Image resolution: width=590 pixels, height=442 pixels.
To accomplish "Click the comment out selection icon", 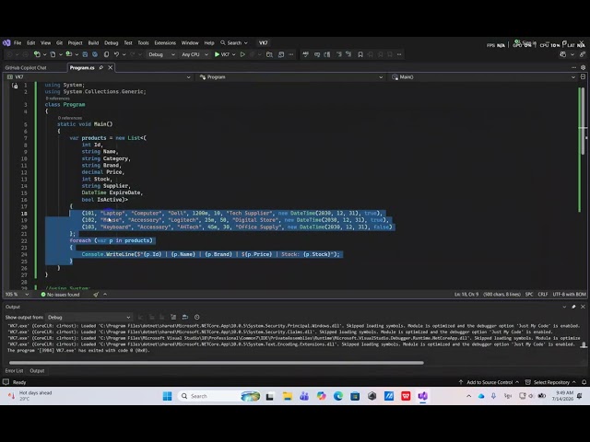I will point(339,54).
